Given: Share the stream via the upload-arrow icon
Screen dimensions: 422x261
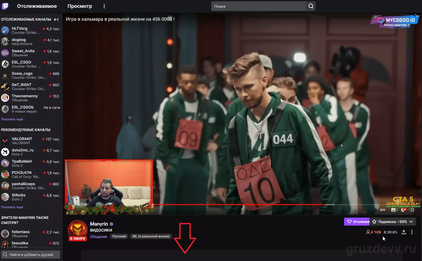Looking at the screenshot, I should coord(404,232).
